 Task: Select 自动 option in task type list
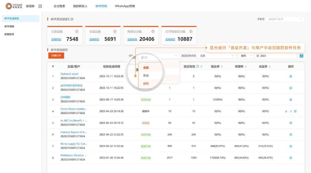point(146,84)
